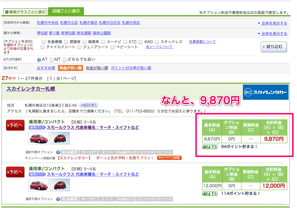Screen dimensions: 297x208
Task: Enable the カーナビ option checkbox
Action: 103,42
